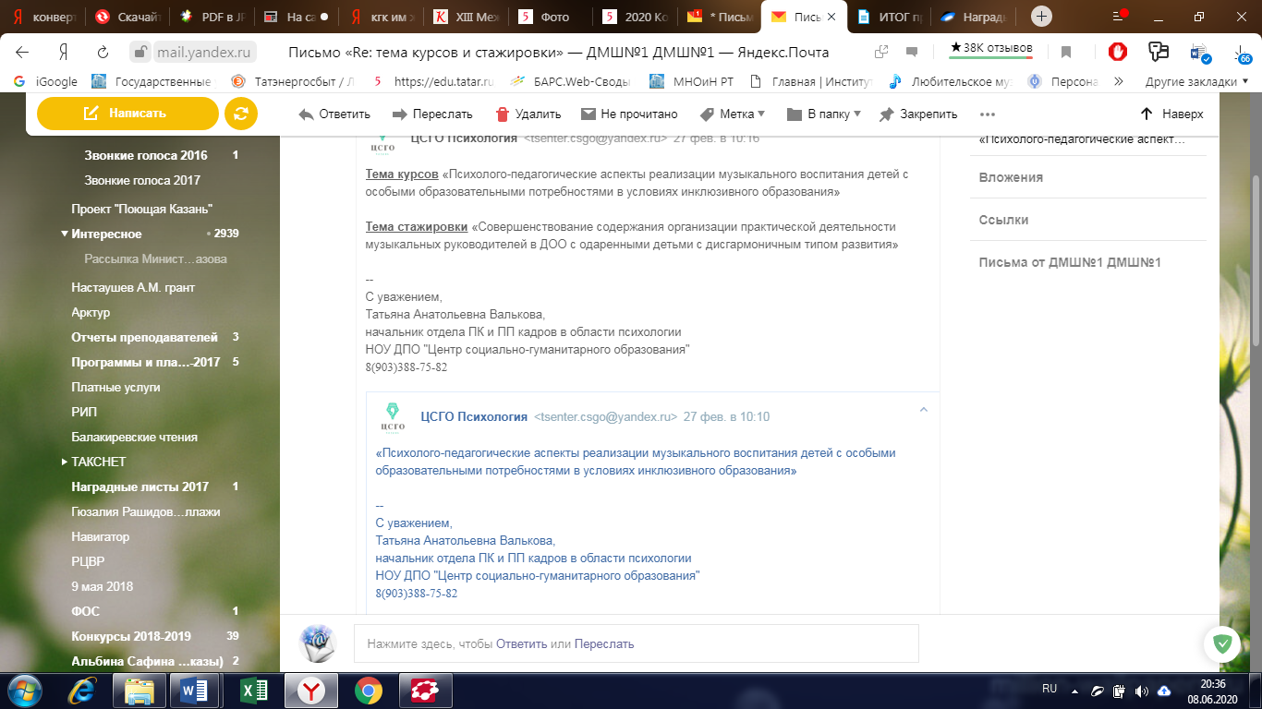Collapse the Интересное folder triangle
This screenshot has width=1262, height=709.
click(x=65, y=234)
